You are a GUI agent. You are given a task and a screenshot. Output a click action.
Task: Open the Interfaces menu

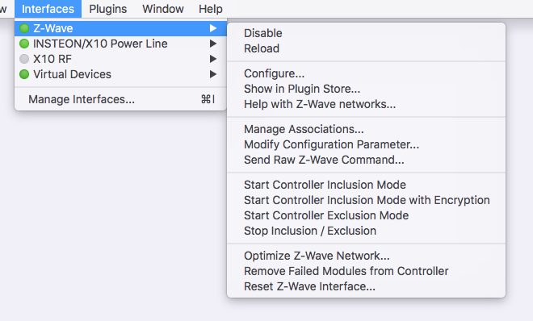pos(48,9)
